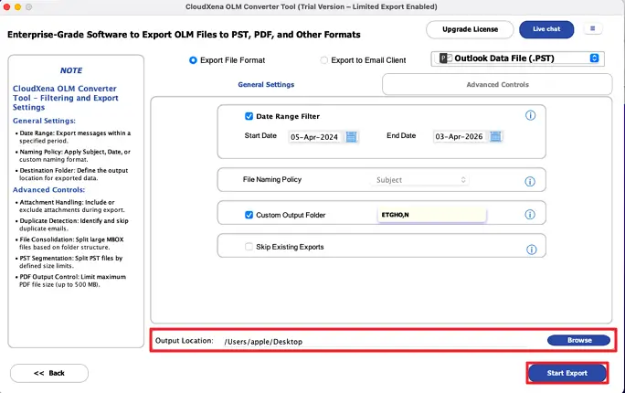Click Browse to choose output location
This screenshot has height=393, width=625.
pos(579,340)
